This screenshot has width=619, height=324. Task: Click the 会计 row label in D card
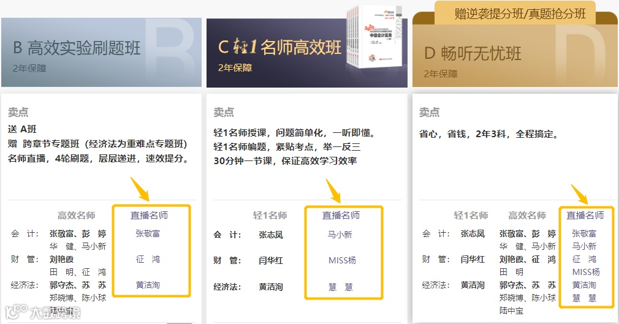[436, 233]
